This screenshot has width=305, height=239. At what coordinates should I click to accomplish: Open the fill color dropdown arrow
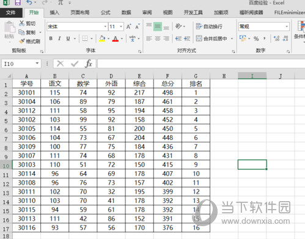108,39
